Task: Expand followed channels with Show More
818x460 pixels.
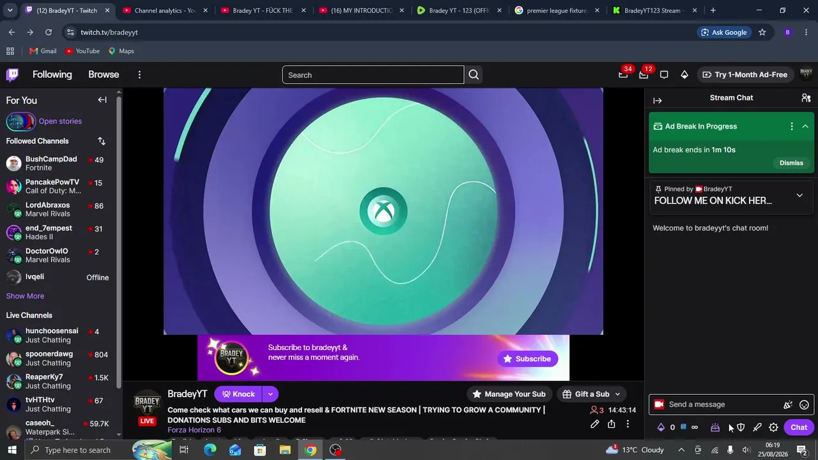Action: coord(25,296)
